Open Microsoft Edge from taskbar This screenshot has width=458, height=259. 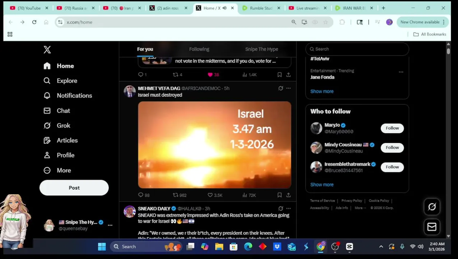(x=248, y=246)
